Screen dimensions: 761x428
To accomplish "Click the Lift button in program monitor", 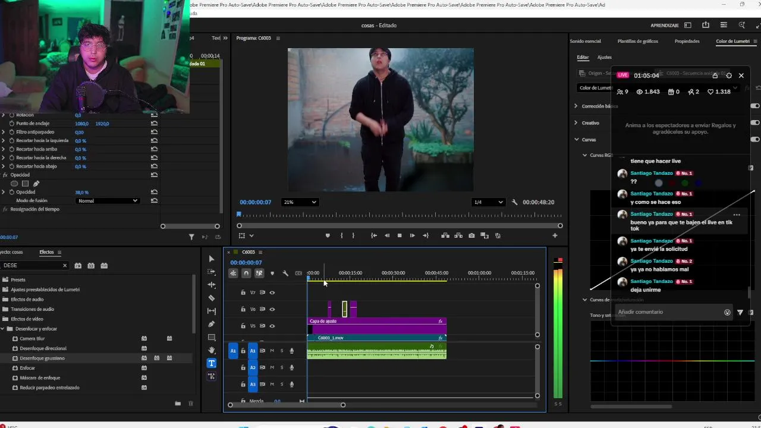I will pyautogui.click(x=445, y=235).
